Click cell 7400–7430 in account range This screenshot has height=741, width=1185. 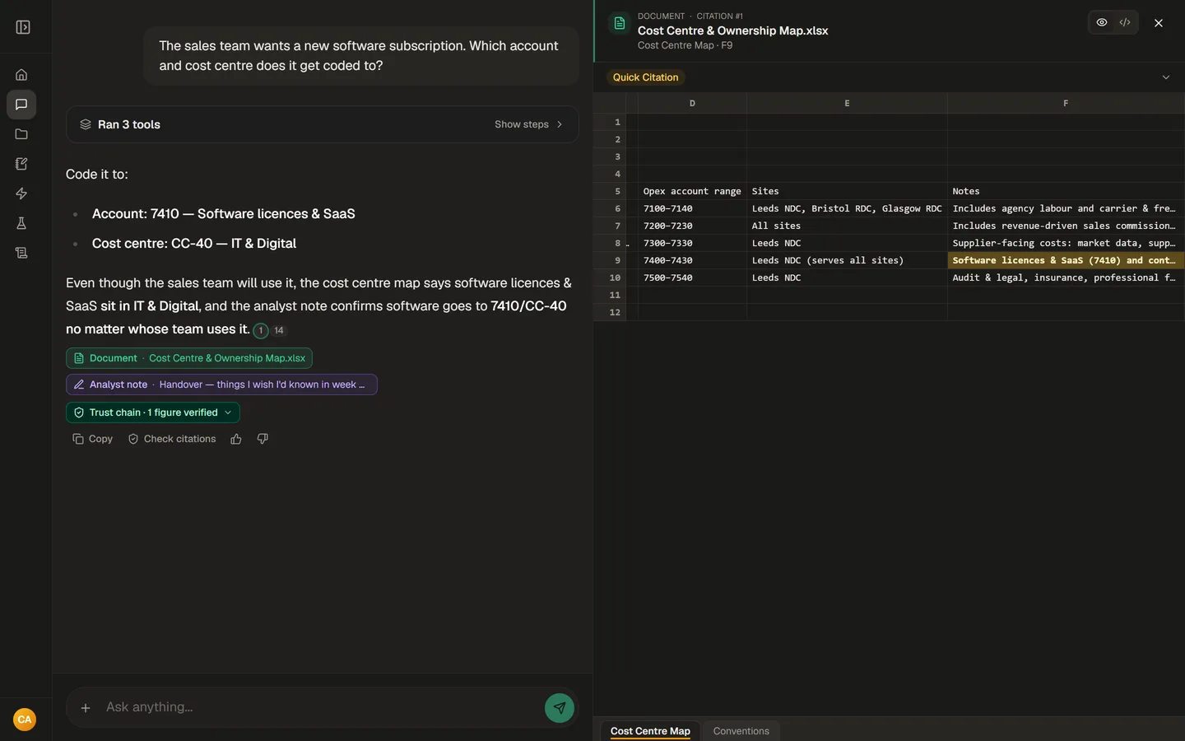pyautogui.click(x=692, y=260)
